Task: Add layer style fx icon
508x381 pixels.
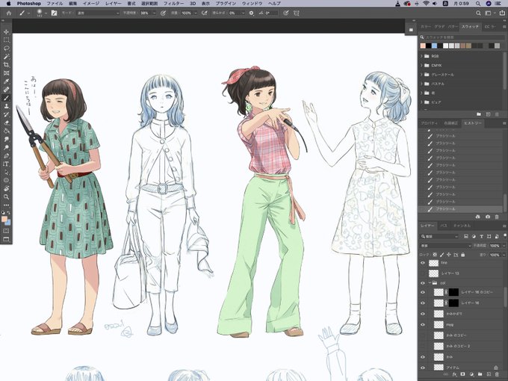Action: pyautogui.click(x=454, y=374)
